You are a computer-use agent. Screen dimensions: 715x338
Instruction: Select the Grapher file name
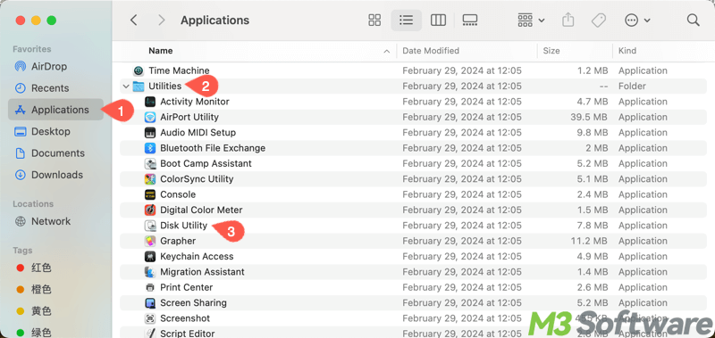(x=178, y=241)
